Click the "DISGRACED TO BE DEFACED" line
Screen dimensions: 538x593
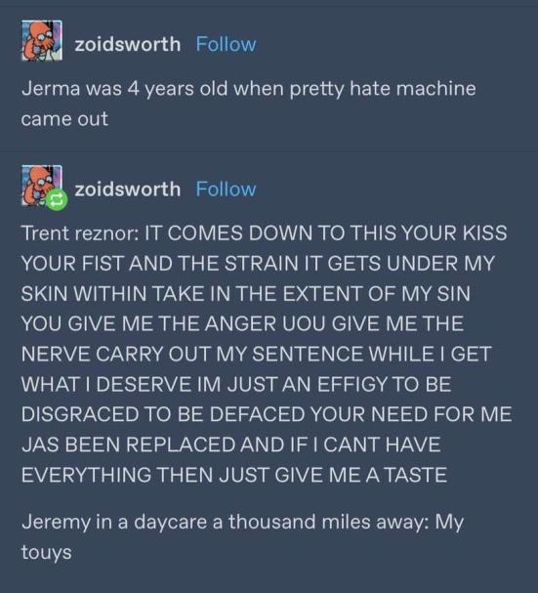pos(267,414)
